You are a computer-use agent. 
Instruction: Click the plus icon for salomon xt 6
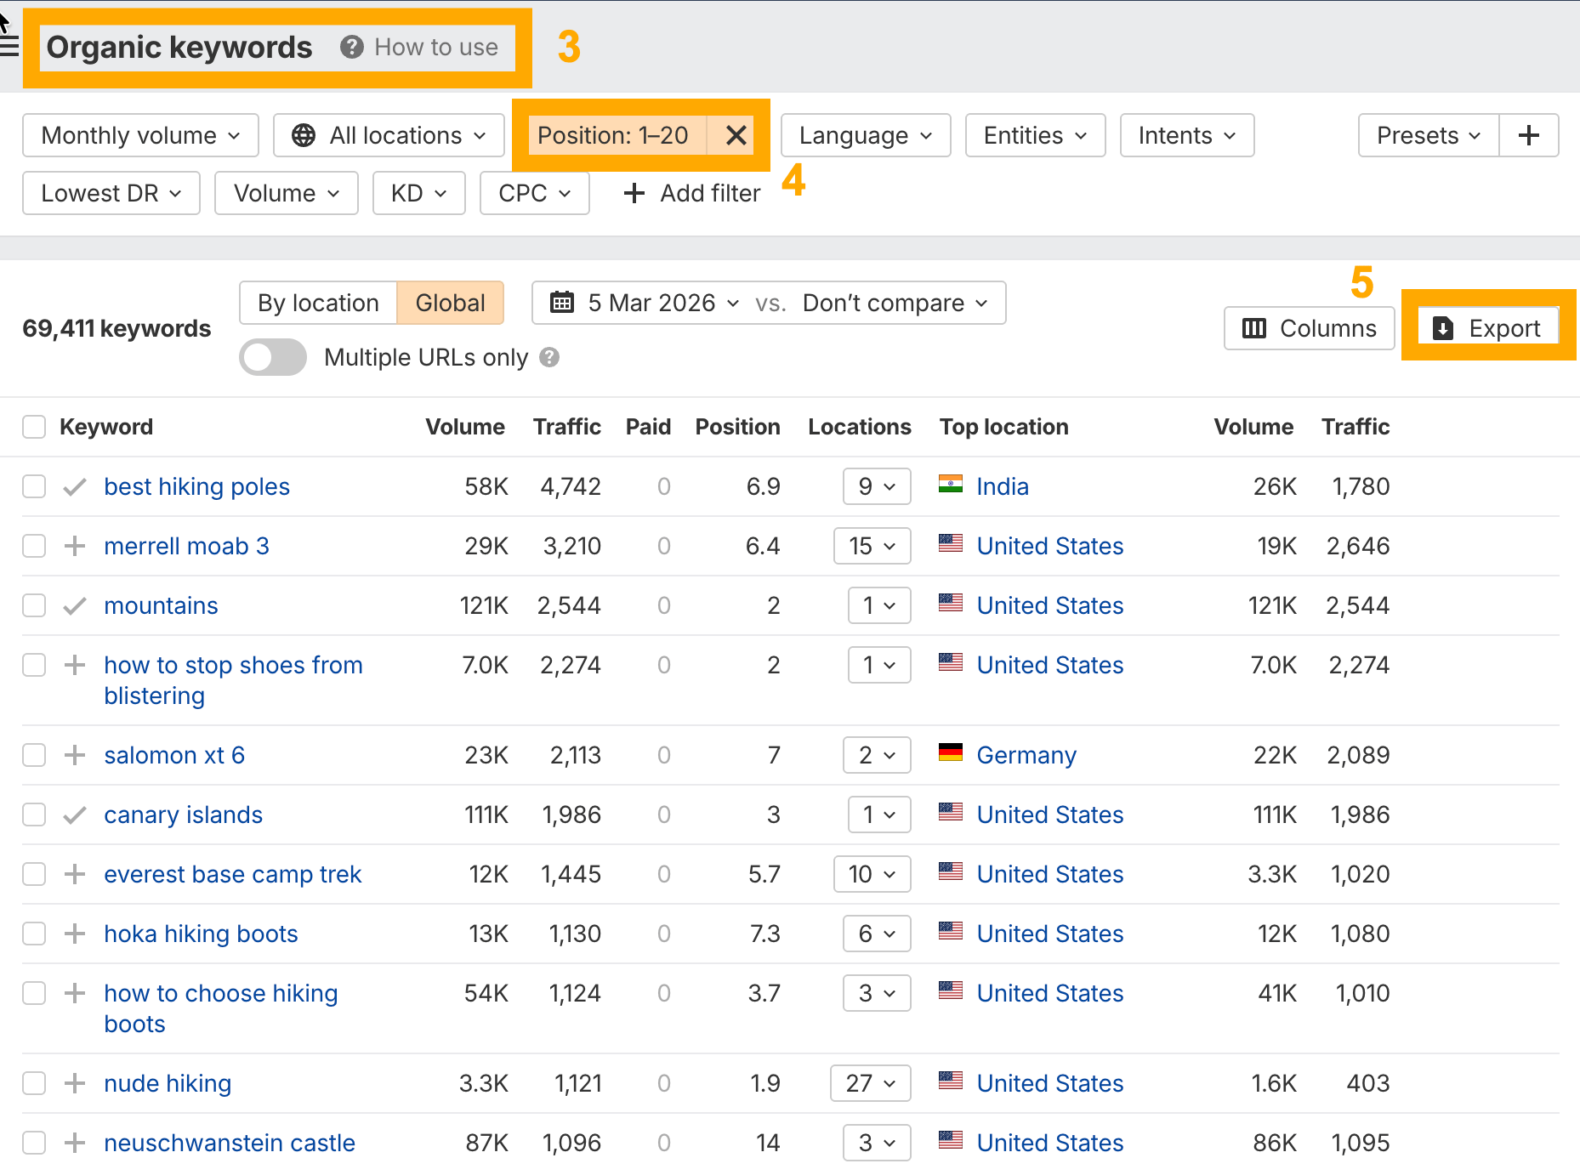coord(75,755)
